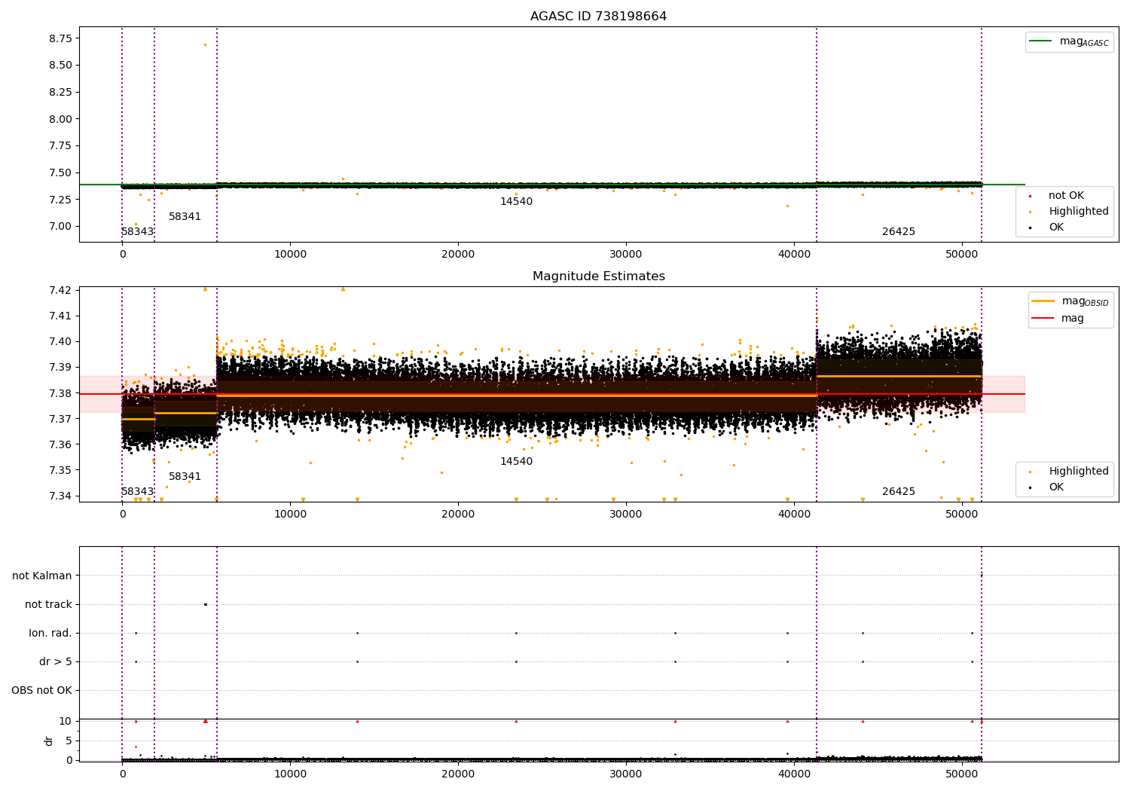Click the 7.39 y-axis tick label
The image size is (1130, 791).
click(x=60, y=367)
